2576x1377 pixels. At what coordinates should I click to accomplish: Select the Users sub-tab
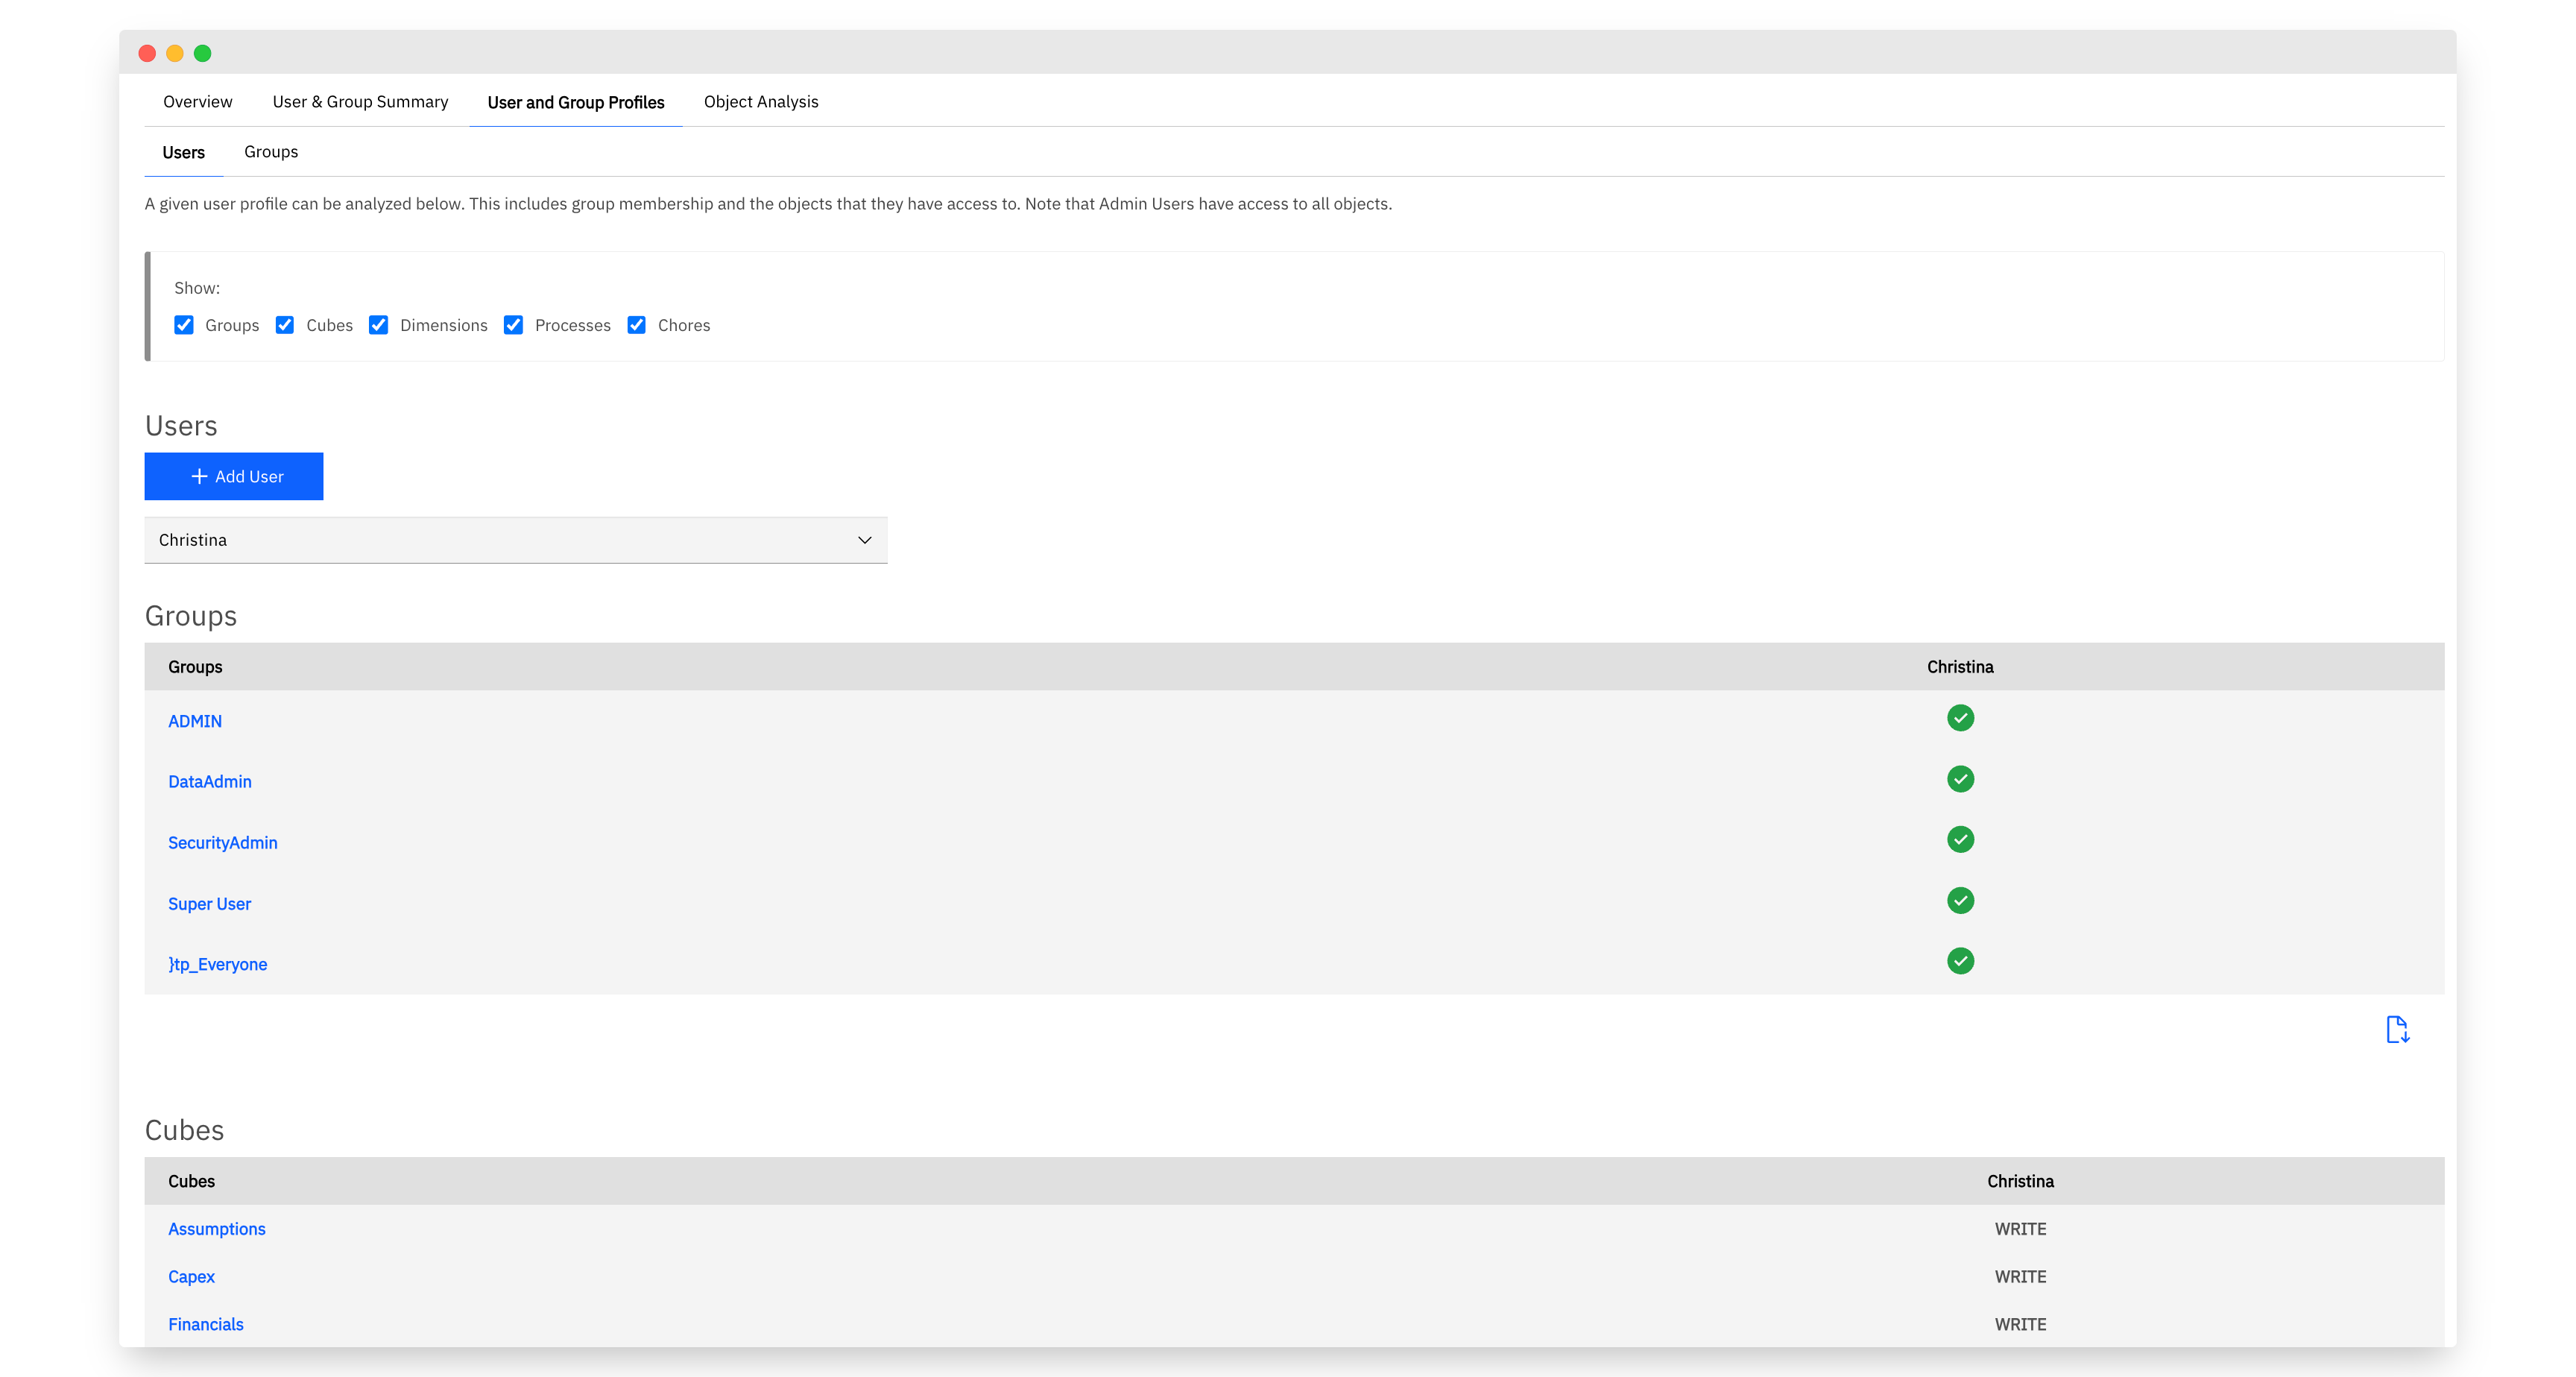184,152
